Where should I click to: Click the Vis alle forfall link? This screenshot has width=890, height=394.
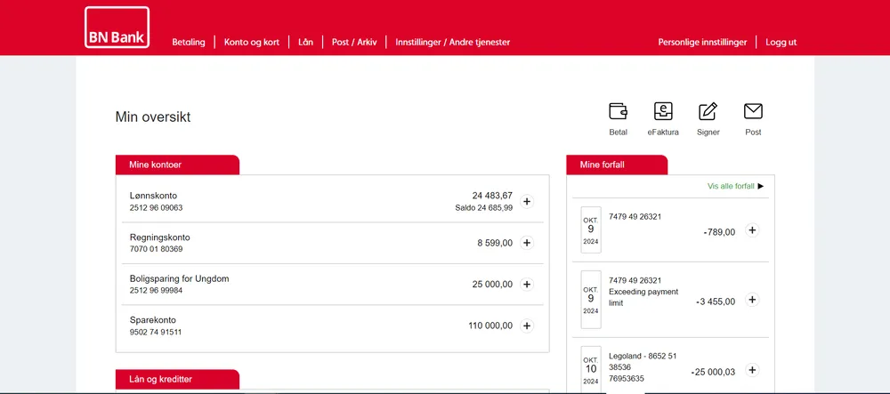point(736,186)
